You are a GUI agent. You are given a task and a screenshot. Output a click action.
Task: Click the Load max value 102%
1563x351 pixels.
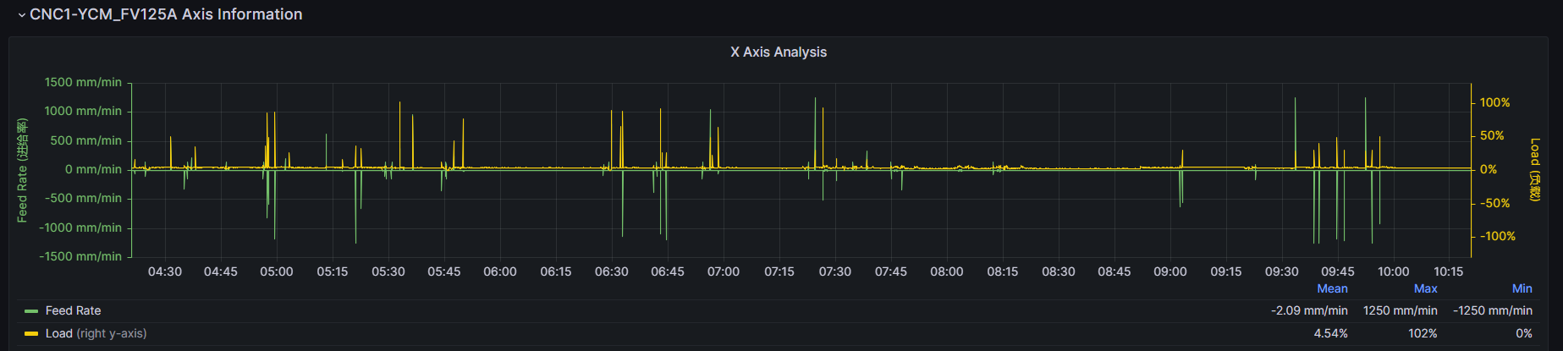(1422, 333)
